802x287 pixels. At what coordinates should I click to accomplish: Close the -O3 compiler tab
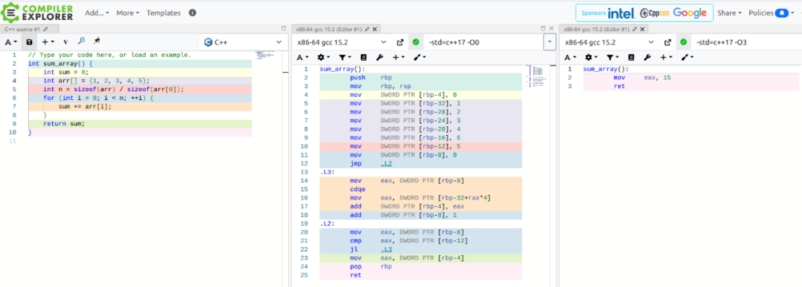642,30
